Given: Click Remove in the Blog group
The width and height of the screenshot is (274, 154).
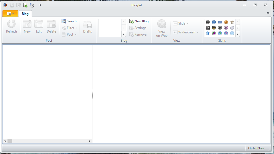Looking at the screenshot, I should pos(138,34).
